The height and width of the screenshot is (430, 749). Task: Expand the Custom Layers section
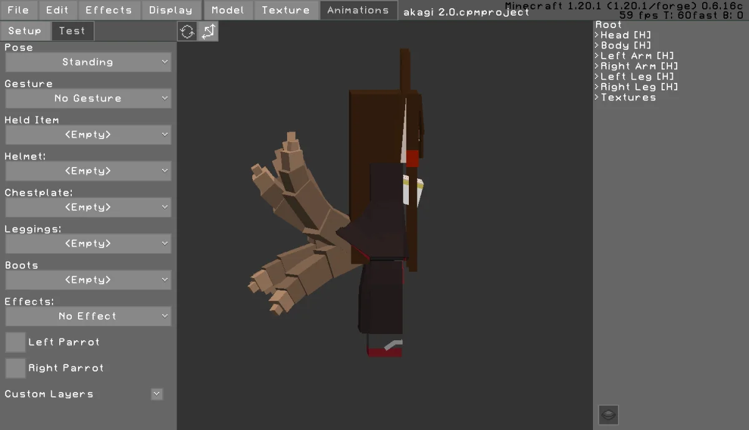coord(157,394)
